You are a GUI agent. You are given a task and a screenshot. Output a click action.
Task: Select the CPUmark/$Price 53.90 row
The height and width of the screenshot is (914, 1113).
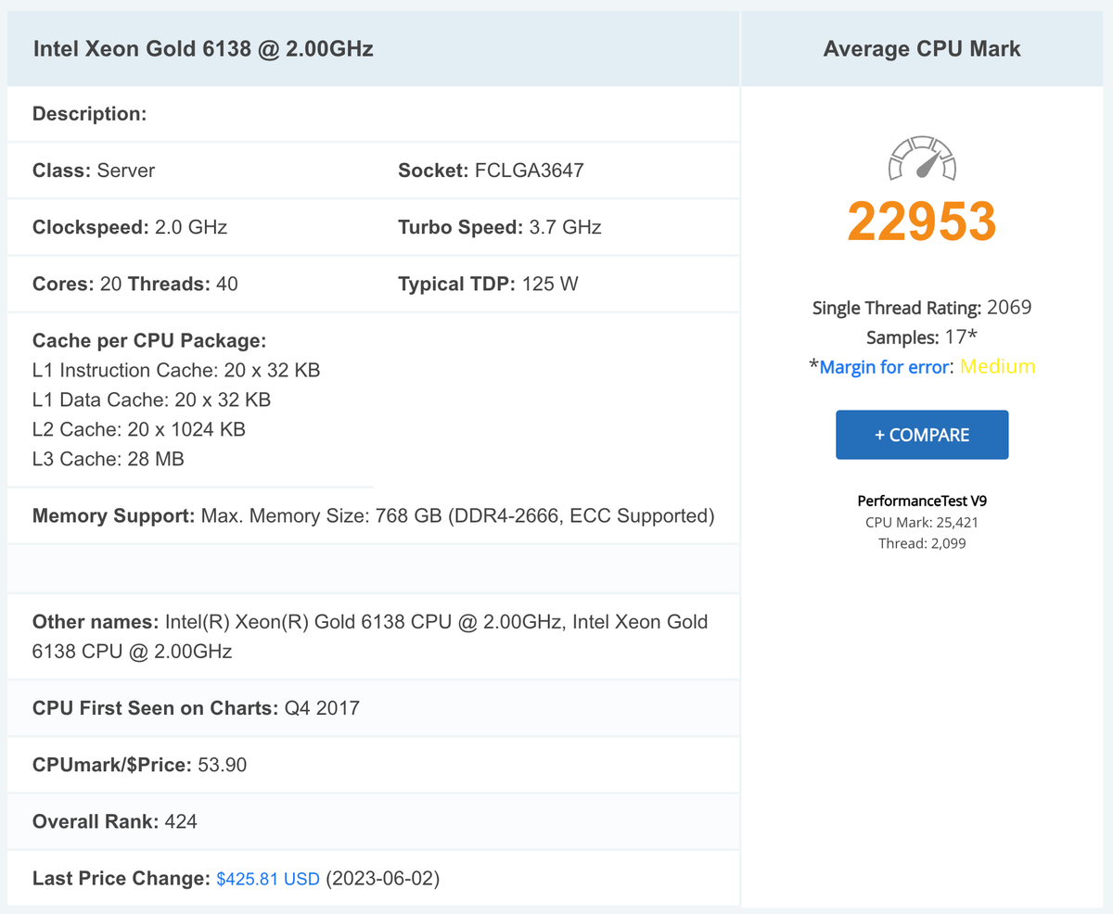[x=139, y=765]
